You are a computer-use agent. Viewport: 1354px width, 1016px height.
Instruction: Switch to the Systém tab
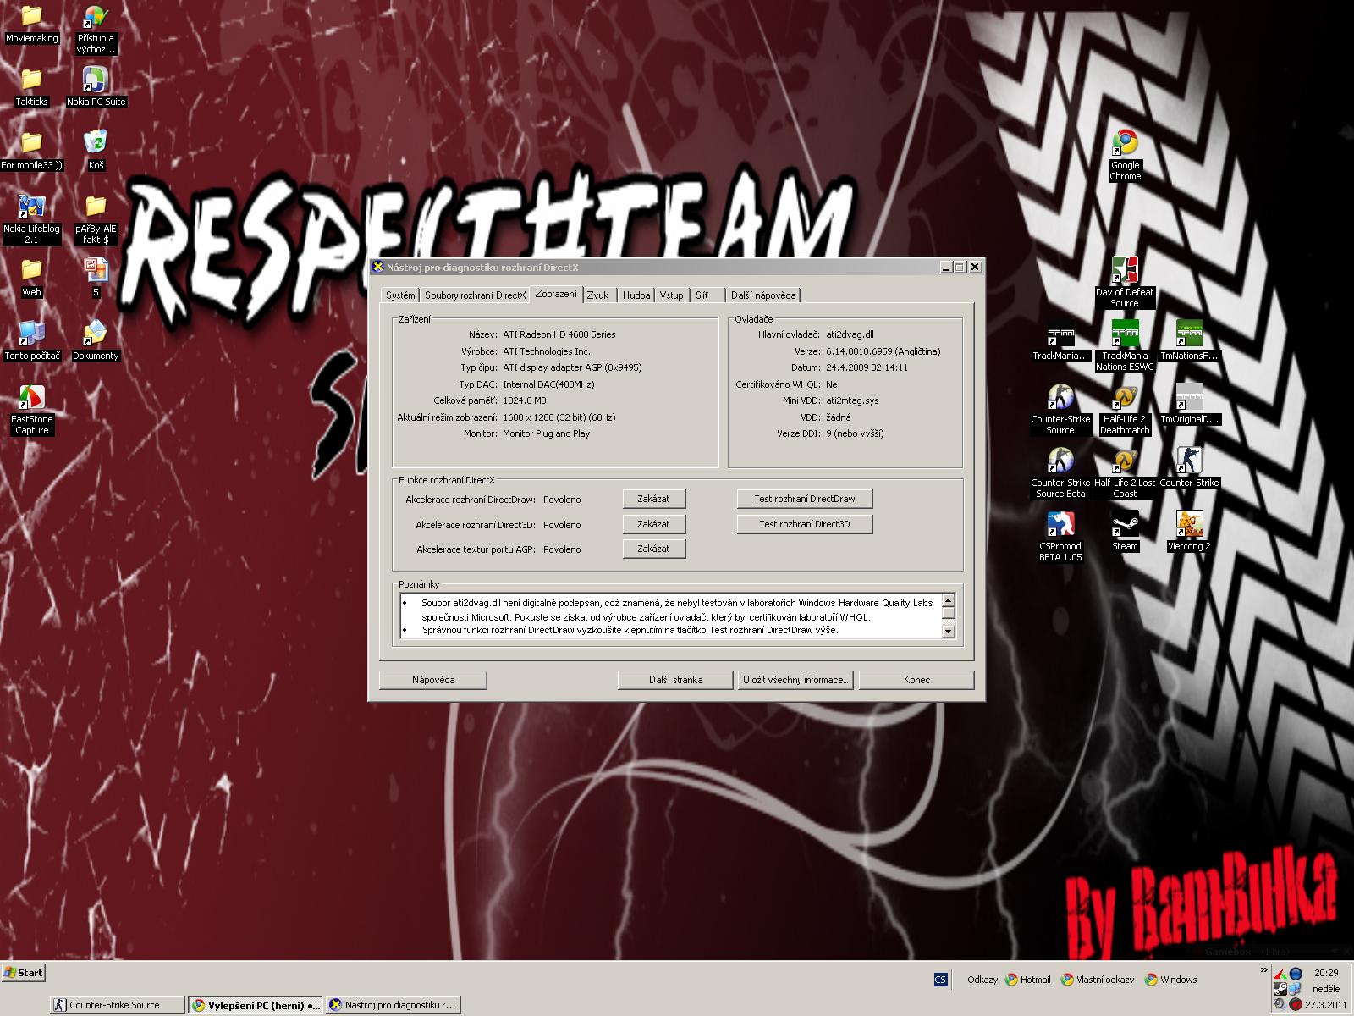point(400,295)
